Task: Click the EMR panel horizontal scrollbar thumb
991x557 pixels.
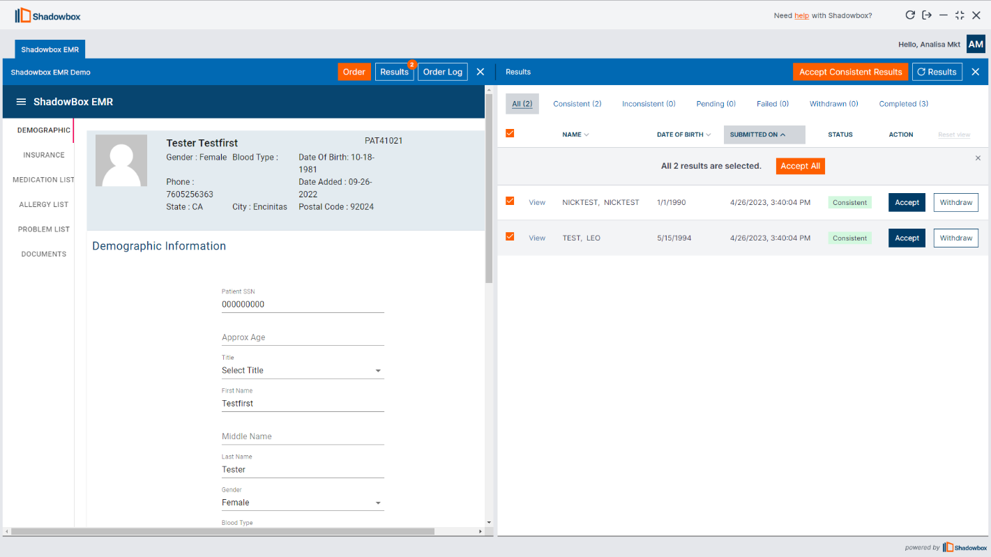Action: pyautogui.click(x=222, y=531)
